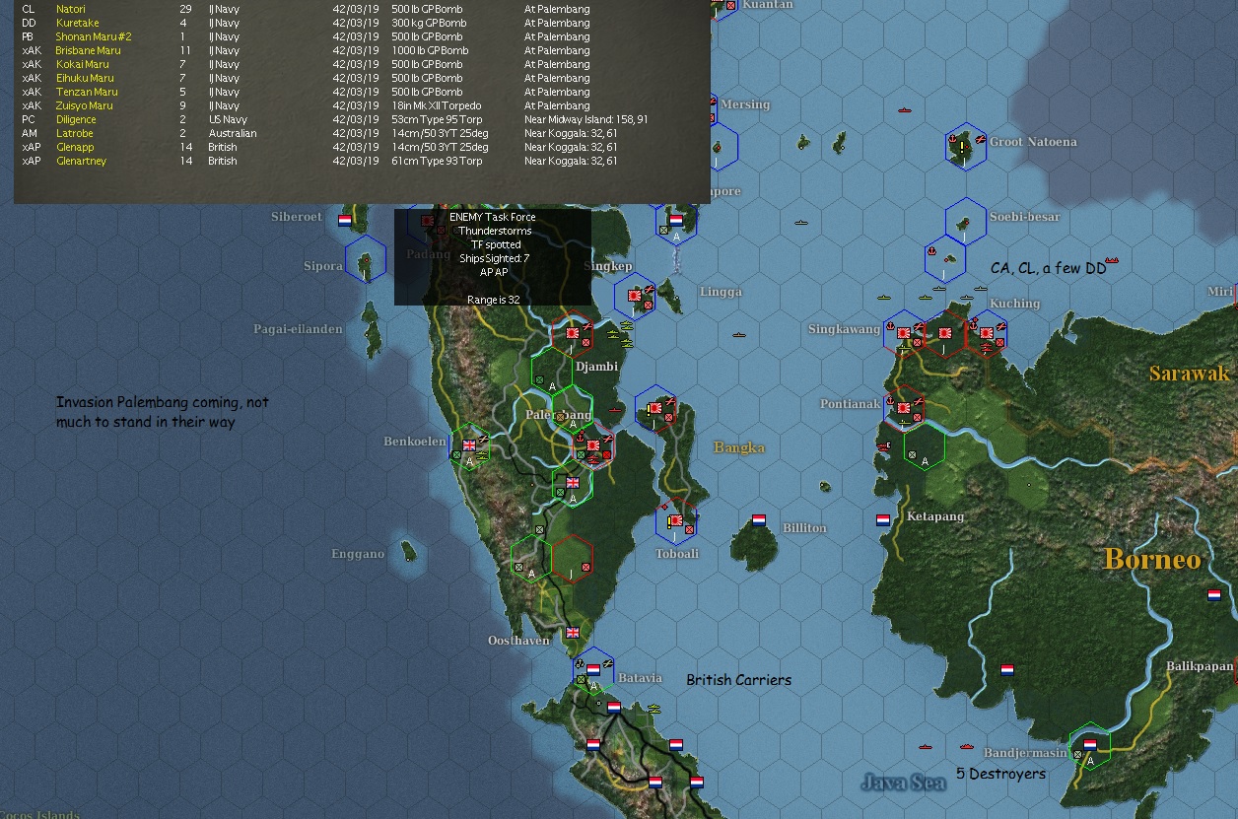Select the left red destroyer icon near Bandjermasin
Image resolution: width=1238 pixels, height=819 pixels.
pos(925,746)
